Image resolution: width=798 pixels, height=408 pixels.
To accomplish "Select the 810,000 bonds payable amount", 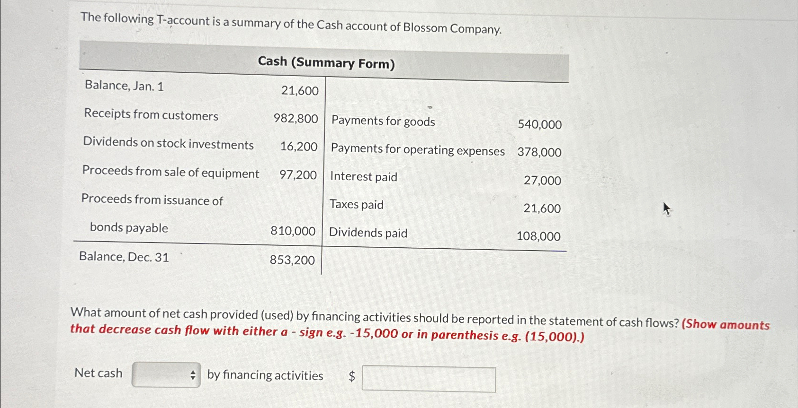I will coord(294,231).
